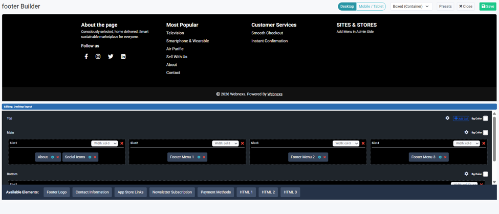The width and height of the screenshot is (499, 214).
Task: Click the builder panel scrollbar up arrow
Action: click(x=494, y=113)
